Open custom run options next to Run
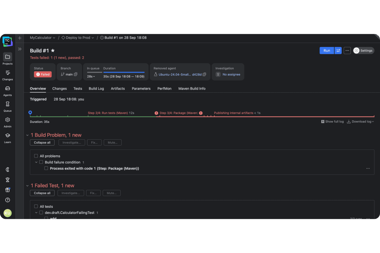The image size is (380, 253). (x=338, y=50)
